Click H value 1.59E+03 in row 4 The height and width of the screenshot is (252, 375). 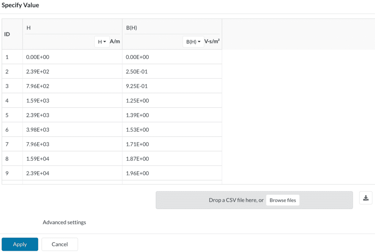point(72,101)
